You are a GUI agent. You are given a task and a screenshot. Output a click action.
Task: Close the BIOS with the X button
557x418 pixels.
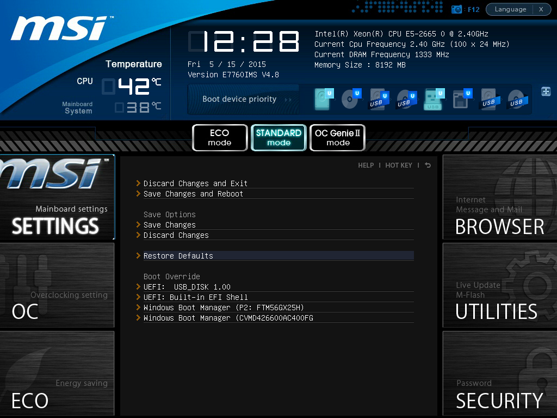541,9
